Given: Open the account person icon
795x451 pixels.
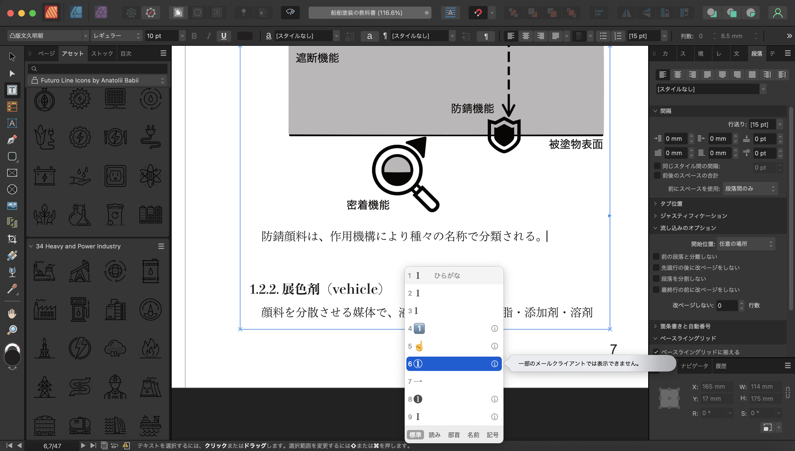Looking at the screenshot, I should (778, 13).
